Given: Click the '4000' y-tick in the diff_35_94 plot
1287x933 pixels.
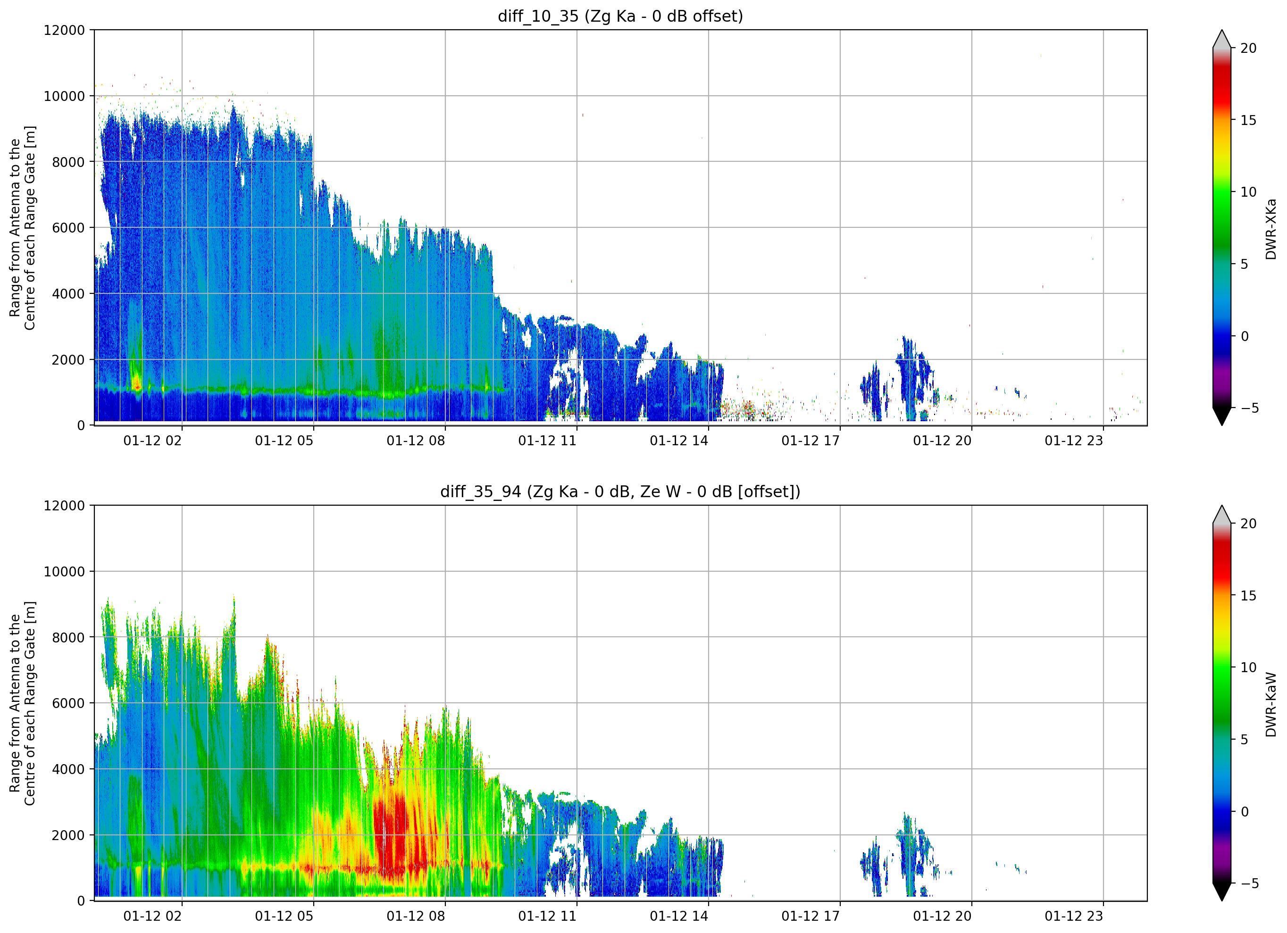Looking at the screenshot, I should [x=68, y=769].
